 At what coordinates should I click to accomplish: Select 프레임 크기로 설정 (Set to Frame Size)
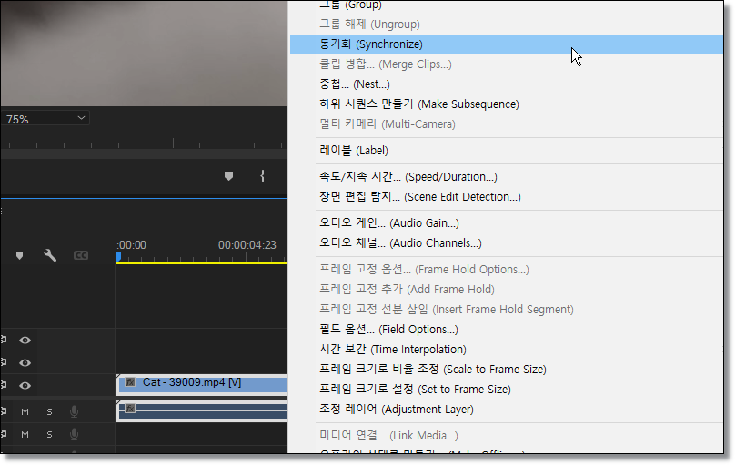(507, 390)
